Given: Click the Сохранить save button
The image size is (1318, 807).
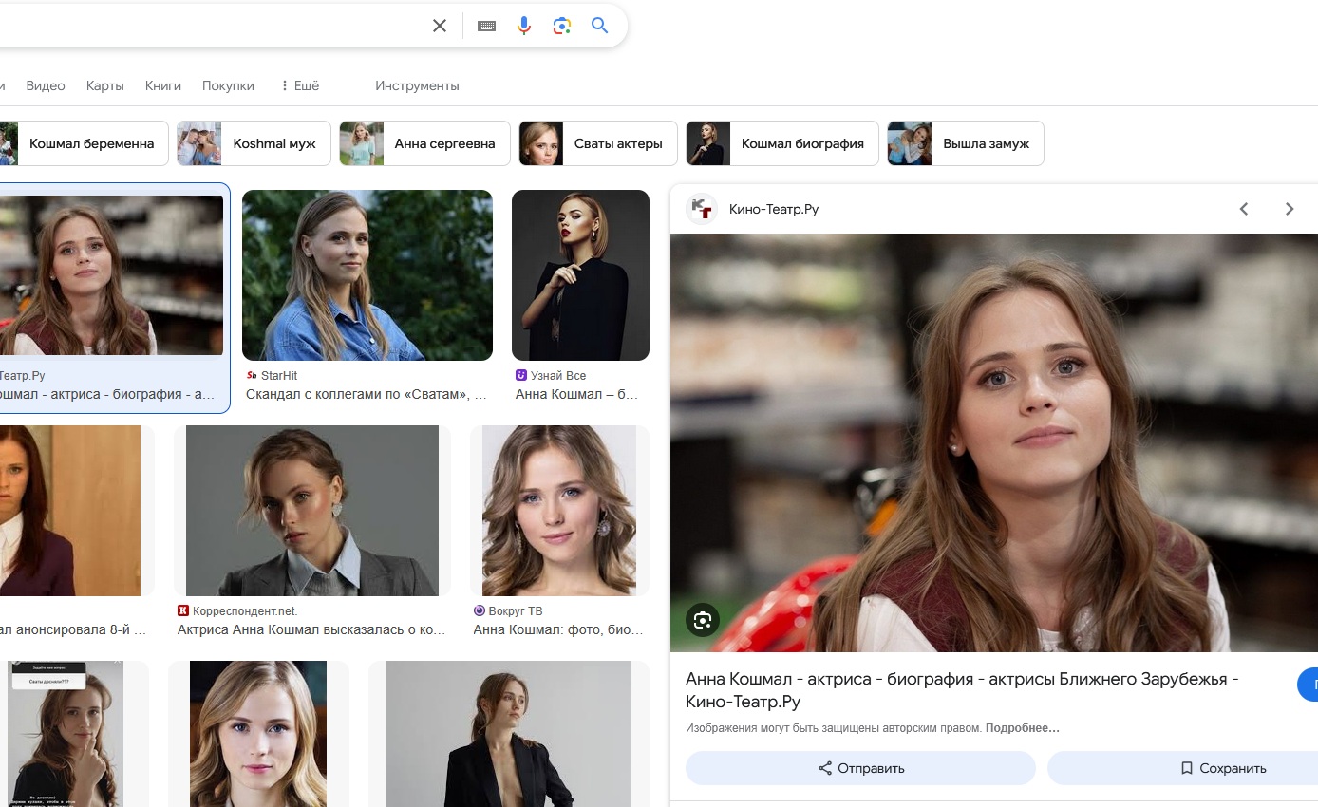Looking at the screenshot, I should (1183, 768).
